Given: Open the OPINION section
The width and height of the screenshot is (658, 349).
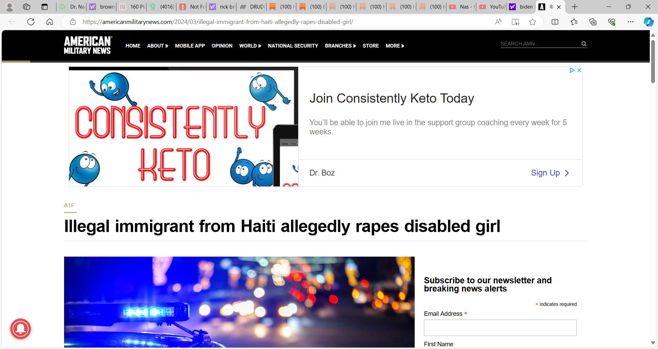Looking at the screenshot, I should pos(222,46).
